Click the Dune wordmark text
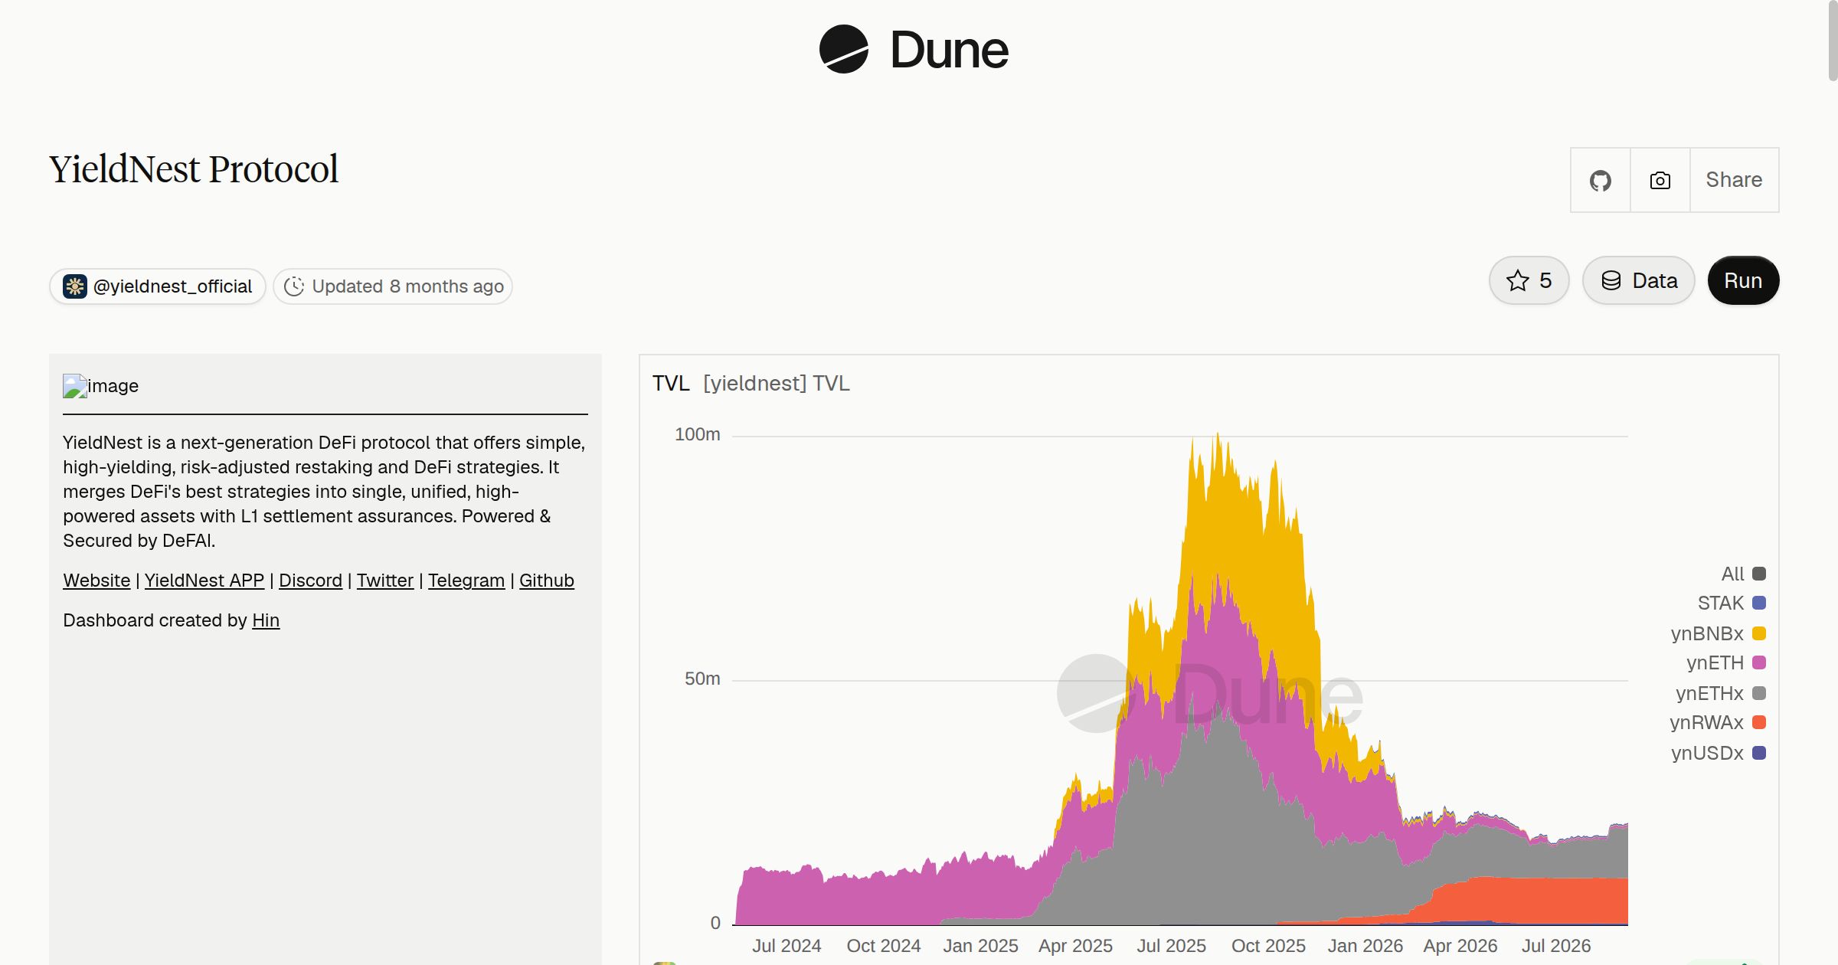 pos(950,50)
